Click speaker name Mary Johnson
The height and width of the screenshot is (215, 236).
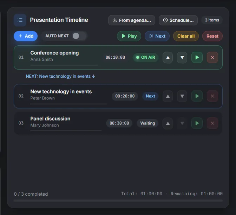click(45, 125)
